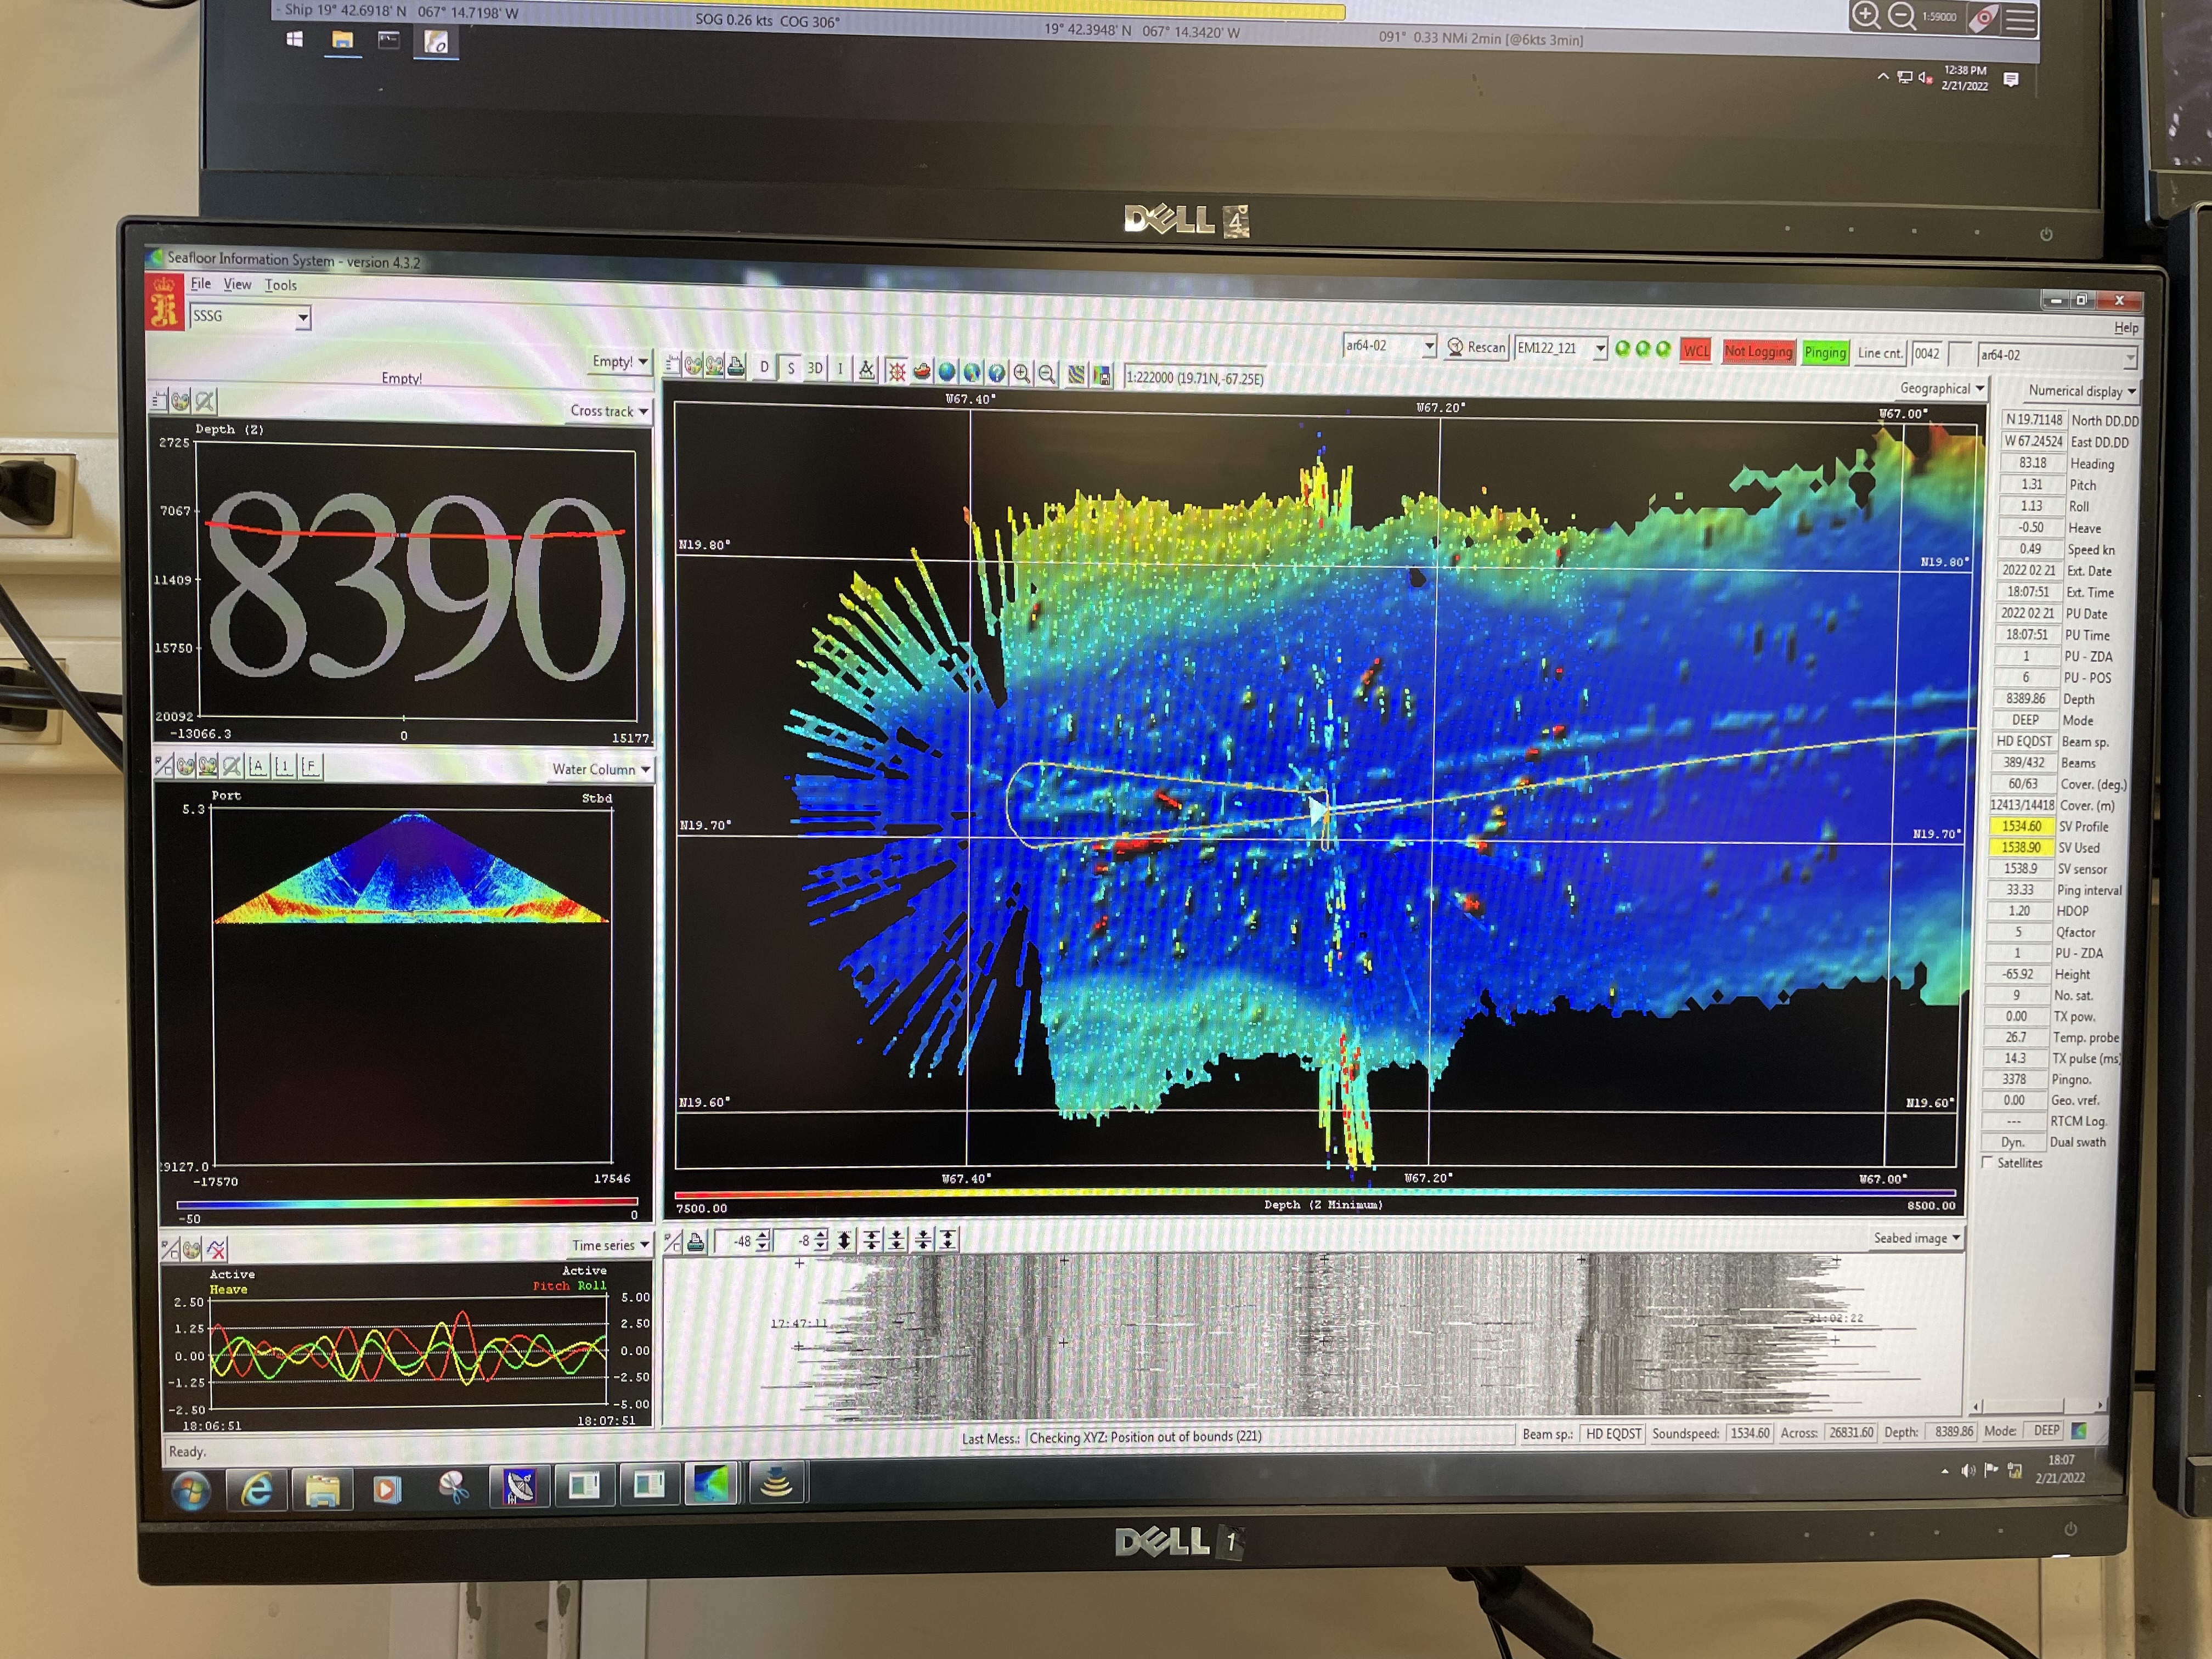Click second palette icon in Water Column toolbar
This screenshot has height=1659, width=2212.
click(x=208, y=766)
